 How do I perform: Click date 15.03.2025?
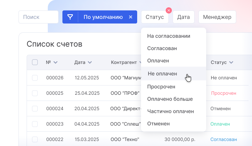(x=87, y=139)
